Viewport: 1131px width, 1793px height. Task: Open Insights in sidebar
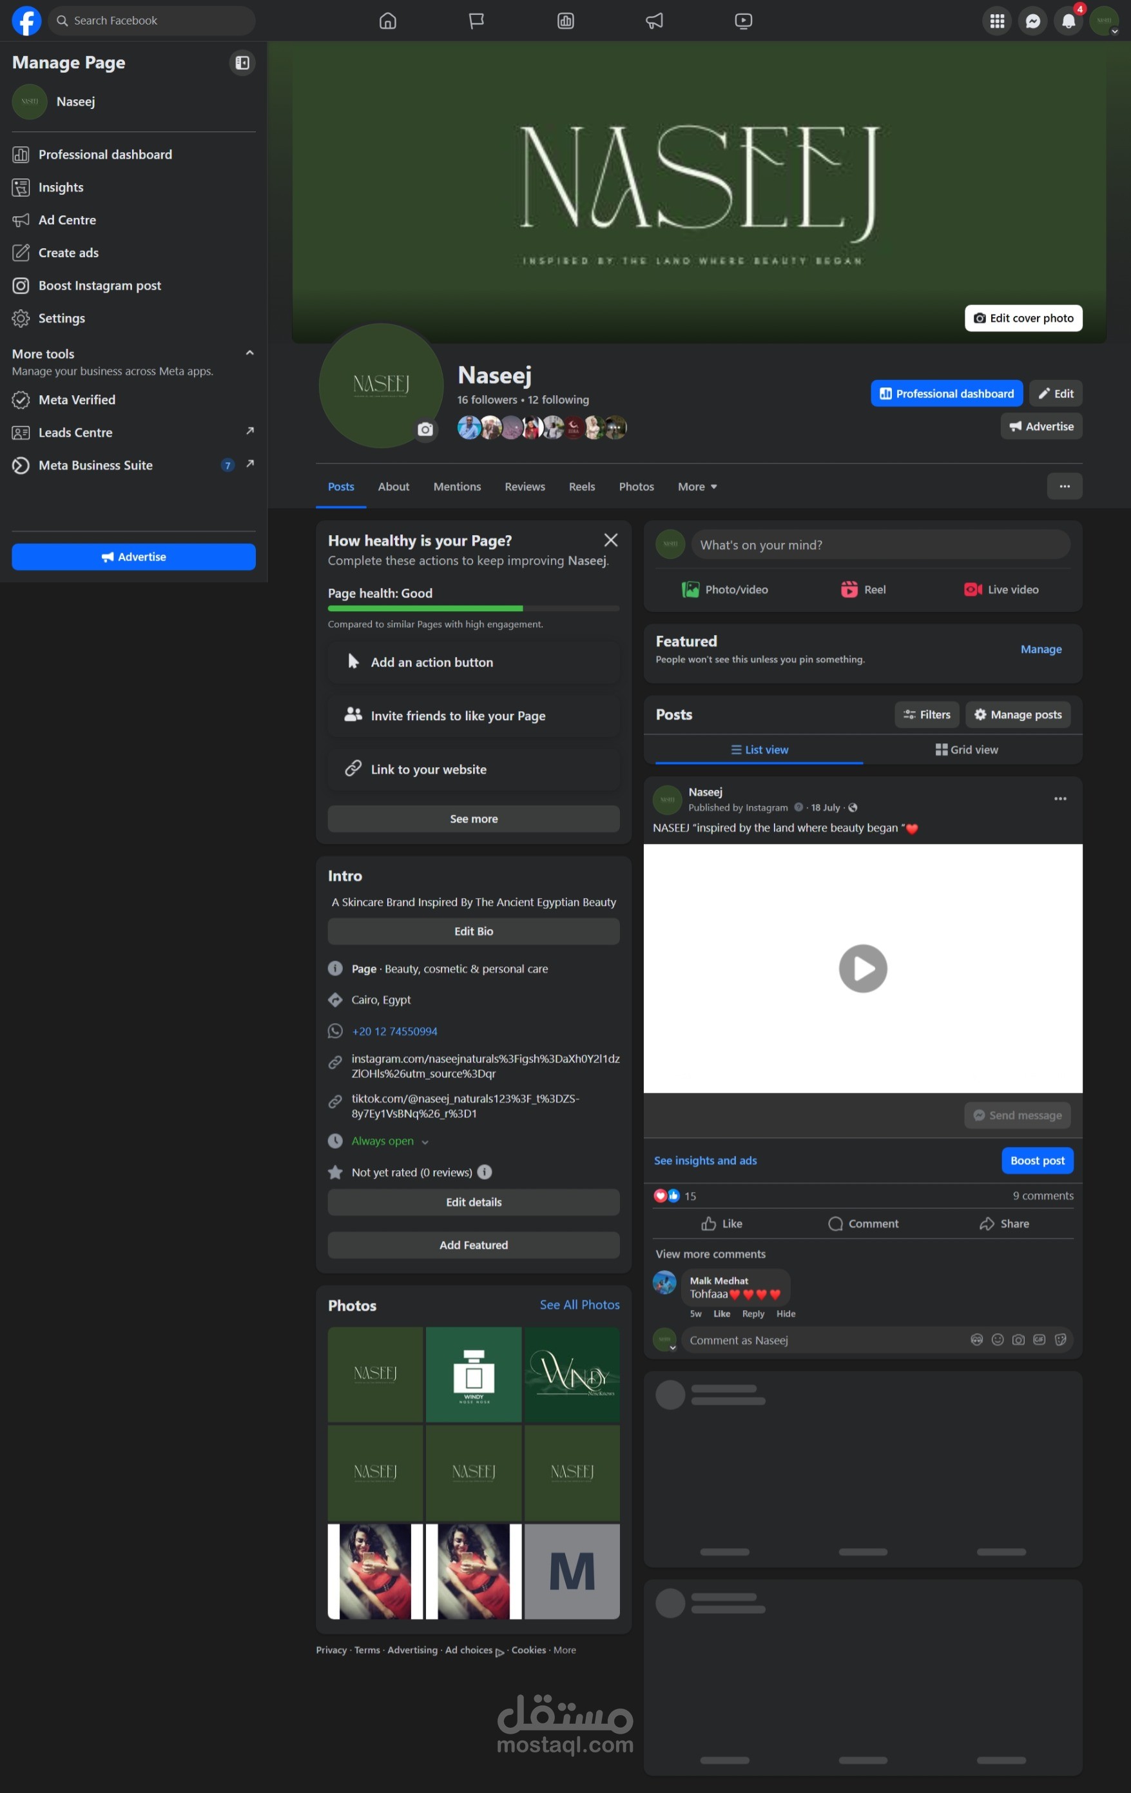[134, 187]
